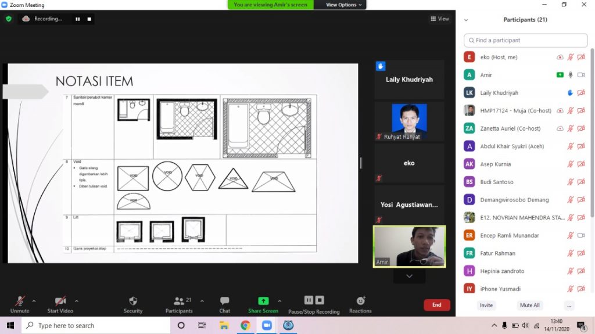This screenshot has height=334, width=595.
Task: Open the volume control in tray
Action: click(x=525, y=325)
